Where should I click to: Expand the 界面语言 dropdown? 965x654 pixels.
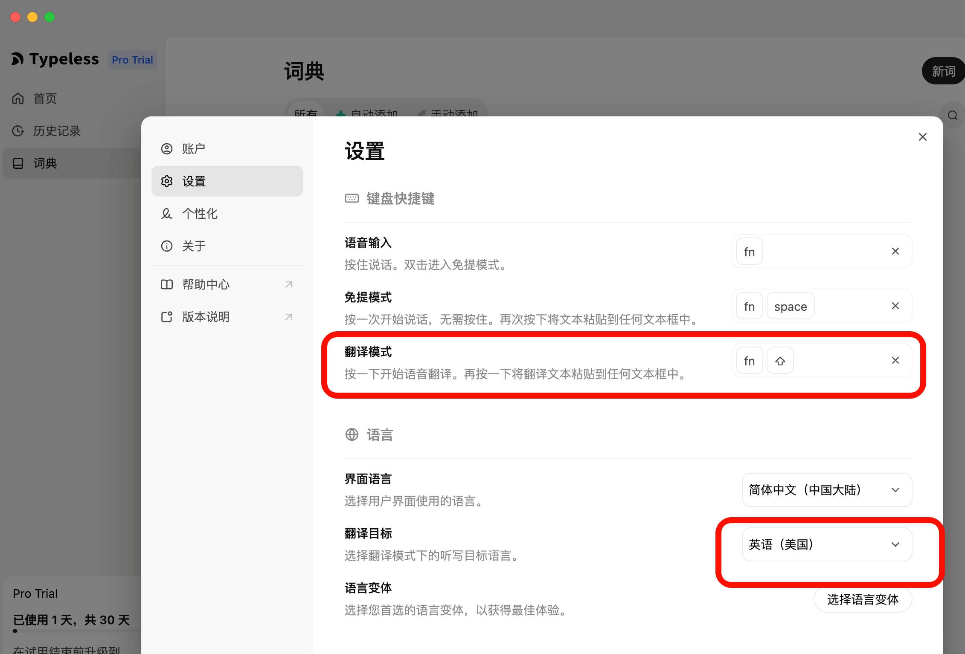click(x=826, y=490)
